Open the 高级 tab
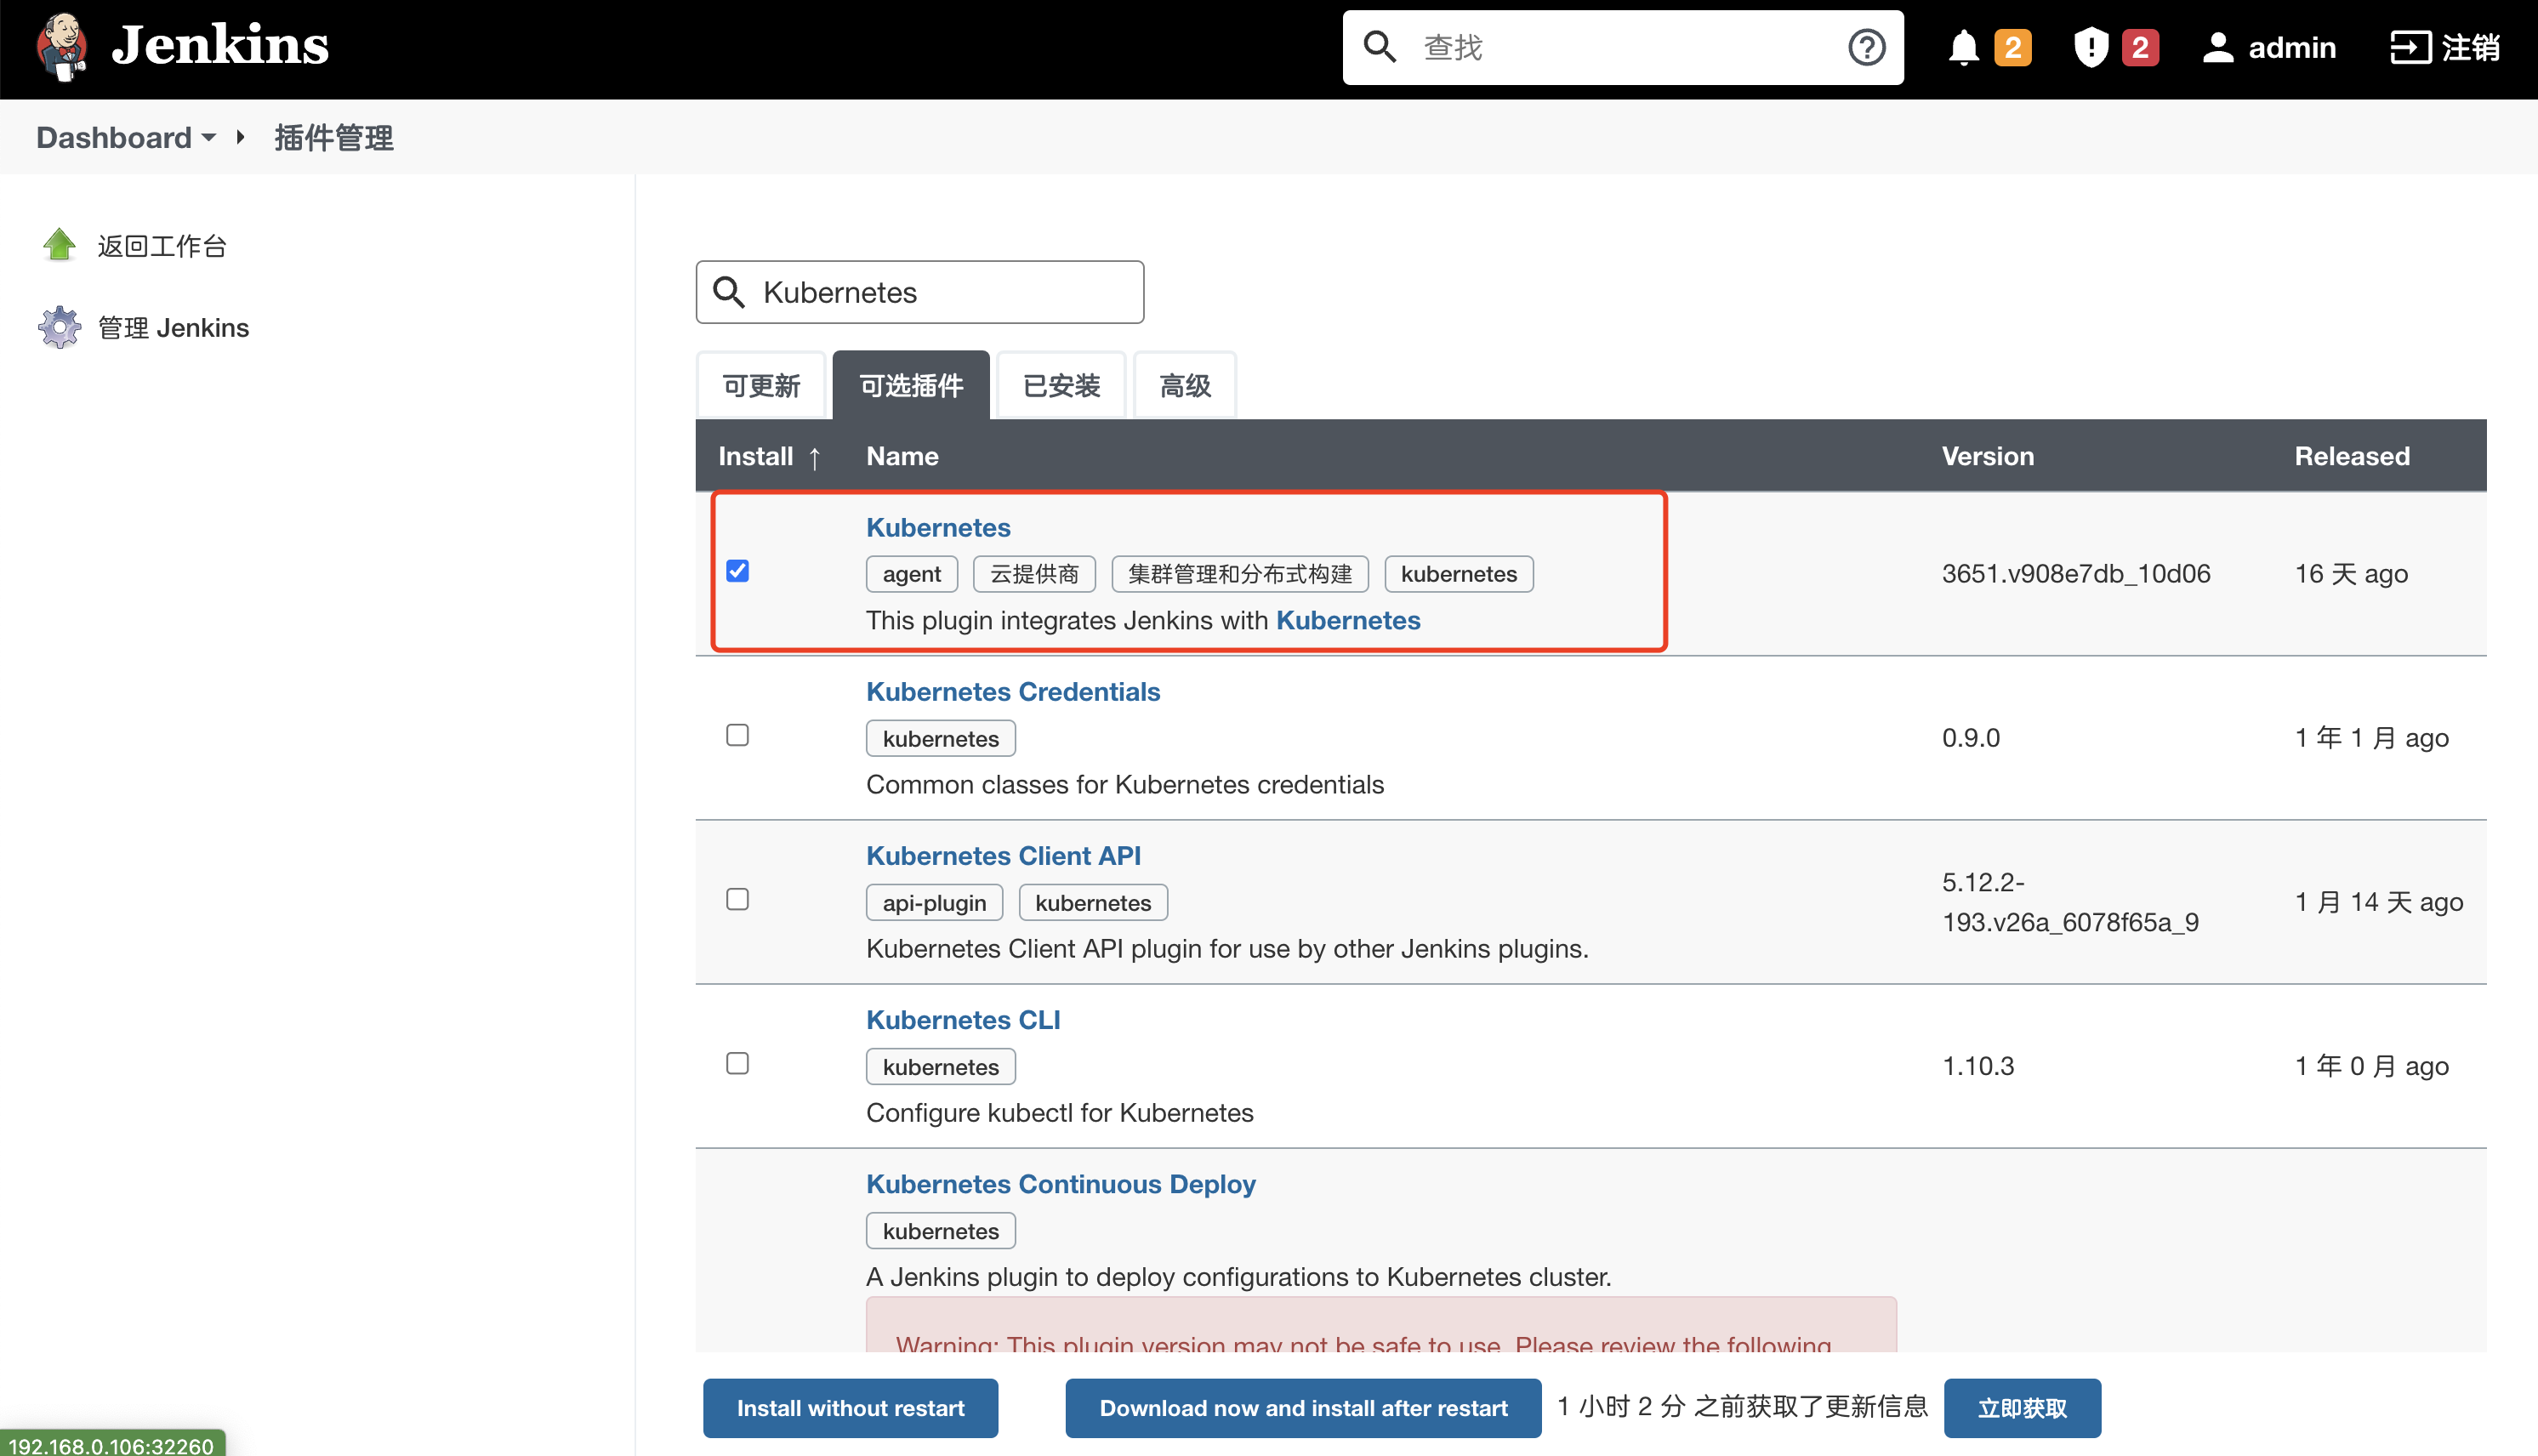This screenshot has height=1456, width=2538. tap(1184, 385)
